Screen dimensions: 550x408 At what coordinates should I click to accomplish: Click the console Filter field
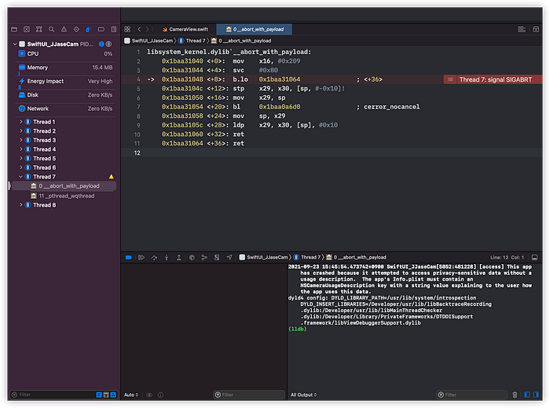tap(471, 395)
